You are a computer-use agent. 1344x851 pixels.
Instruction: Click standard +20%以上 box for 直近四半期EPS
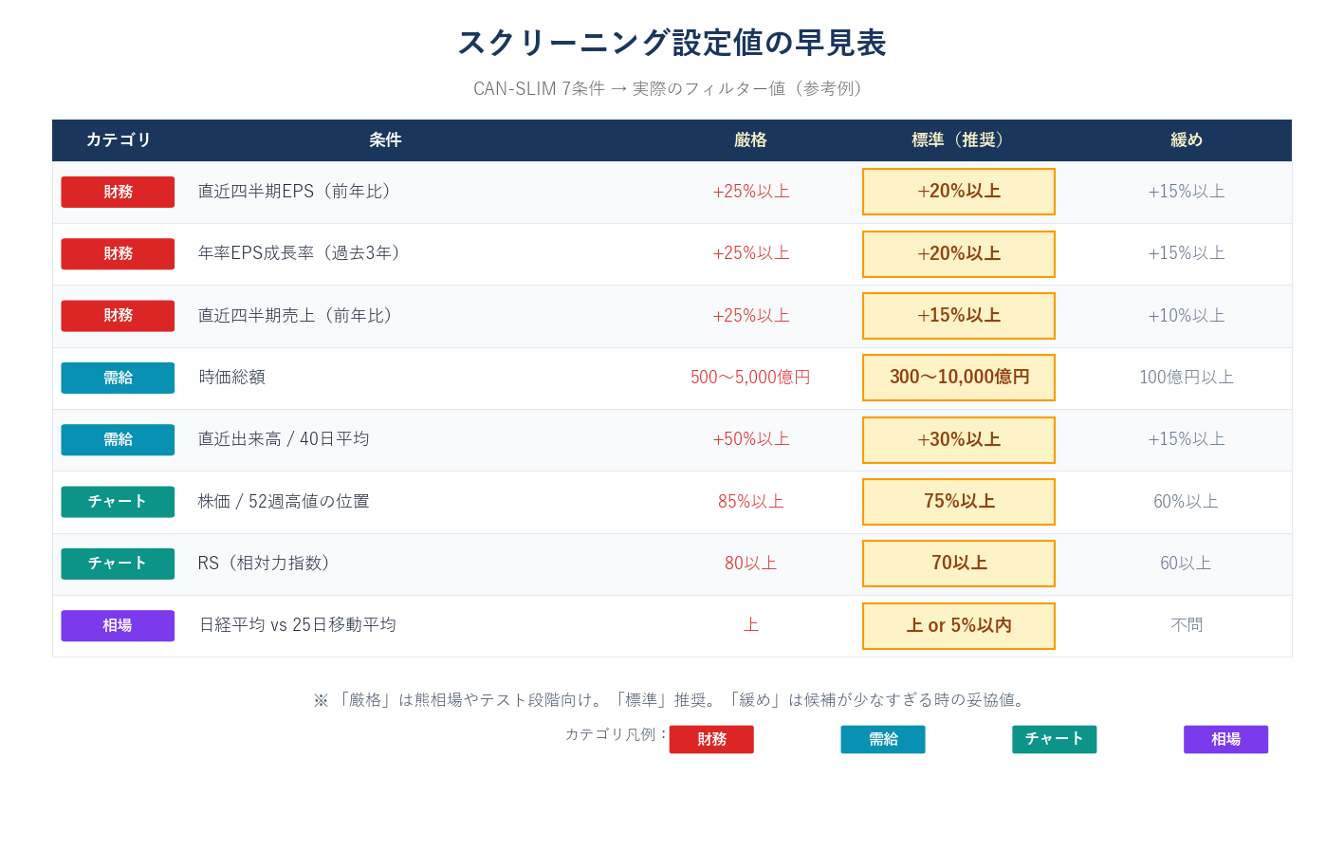(x=959, y=192)
